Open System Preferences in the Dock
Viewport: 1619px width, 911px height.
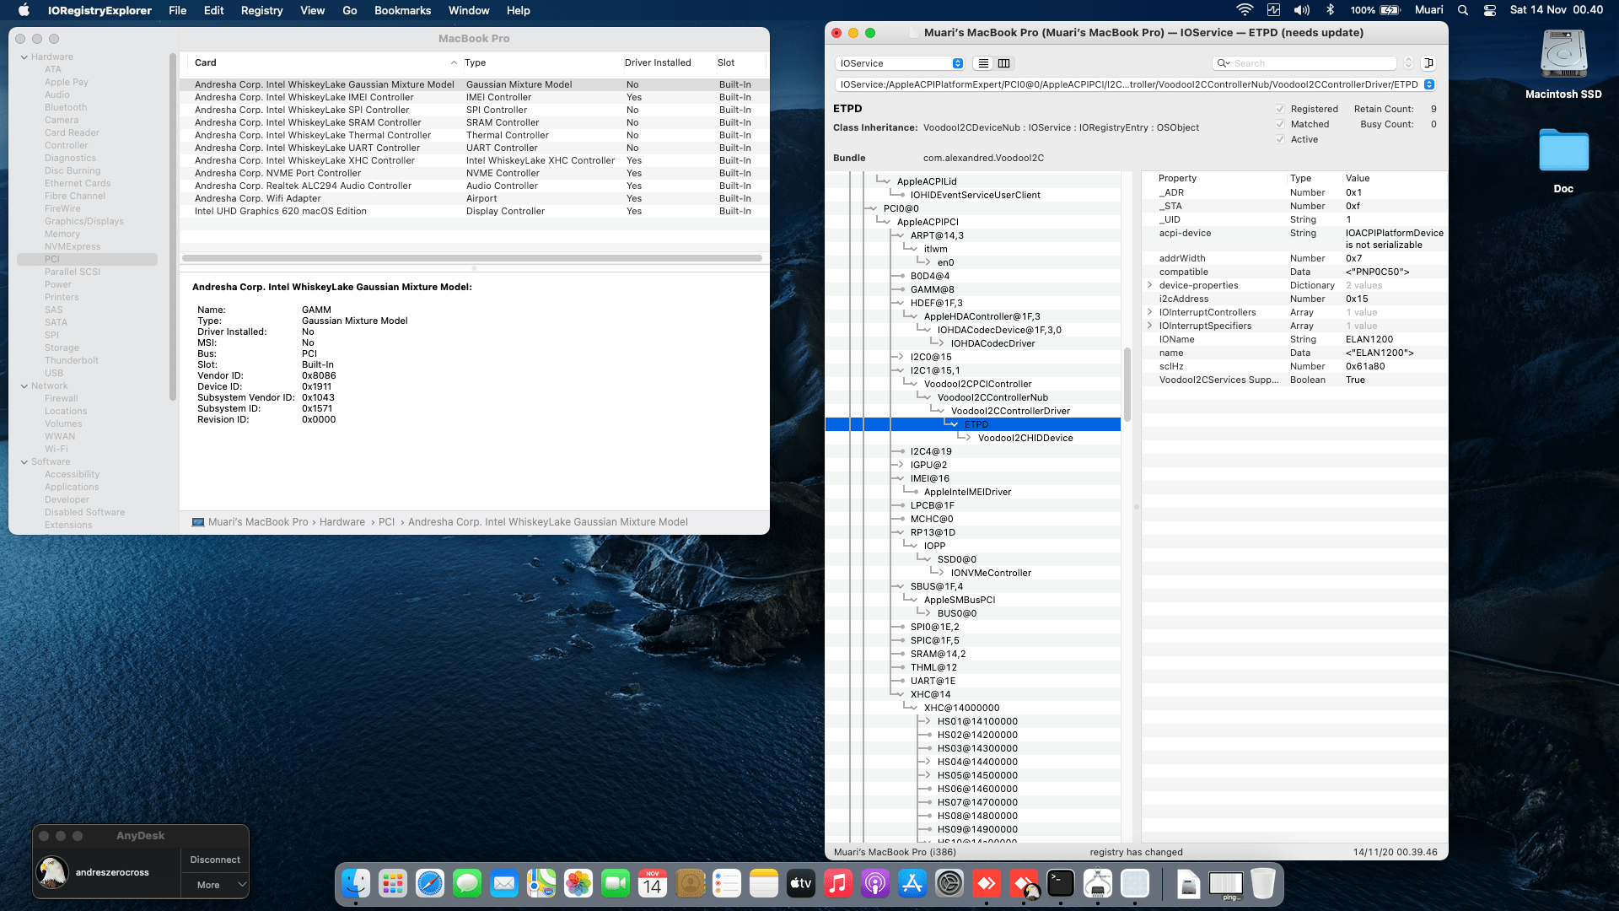949,883
